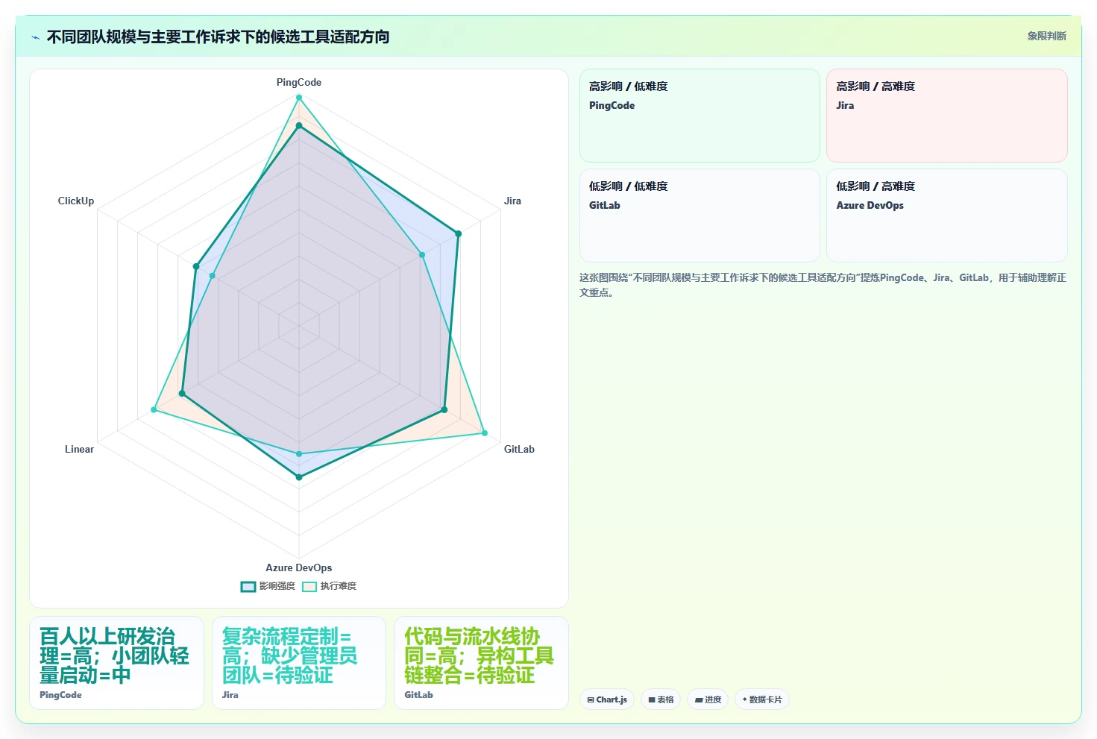Click the Jira radar axis label

click(512, 201)
